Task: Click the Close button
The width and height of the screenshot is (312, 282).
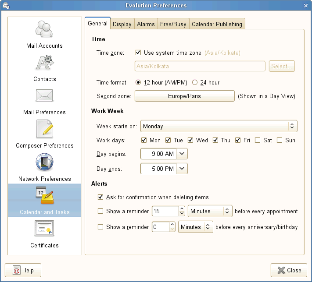Action: pyautogui.click(x=289, y=270)
